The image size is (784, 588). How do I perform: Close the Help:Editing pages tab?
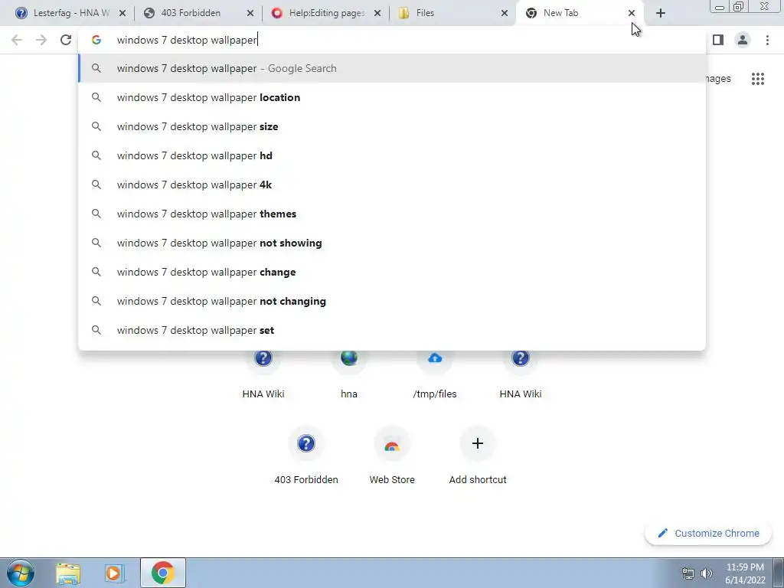pyautogui.click(x=377, y=14)
